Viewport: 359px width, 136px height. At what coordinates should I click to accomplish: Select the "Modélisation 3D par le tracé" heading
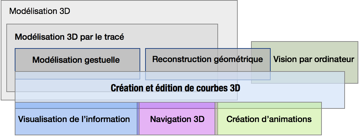tap(69, 37)
